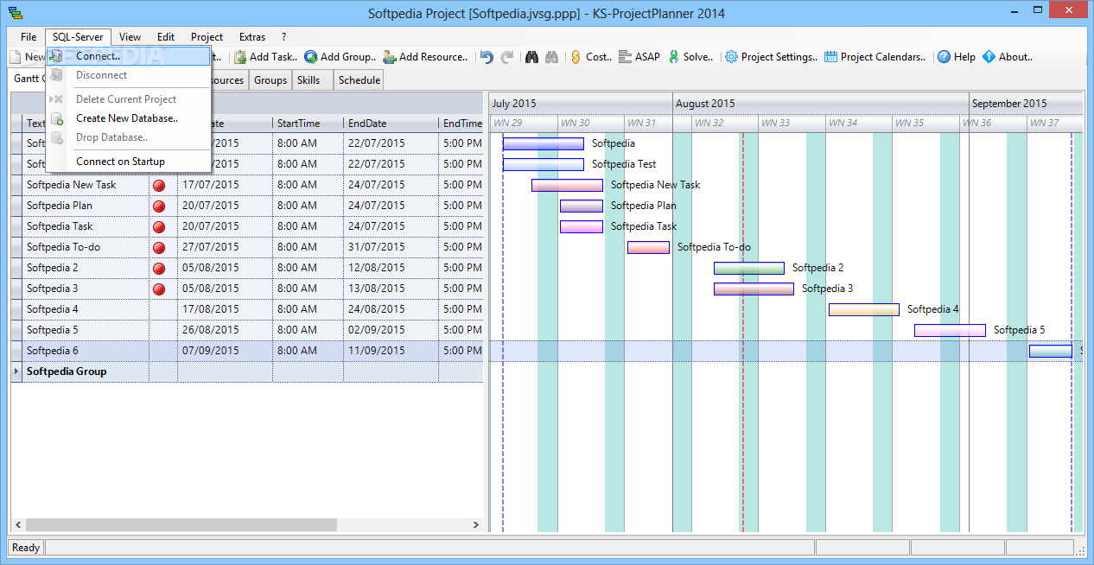Select the Softpedia New Task Gantt bar

567,185
